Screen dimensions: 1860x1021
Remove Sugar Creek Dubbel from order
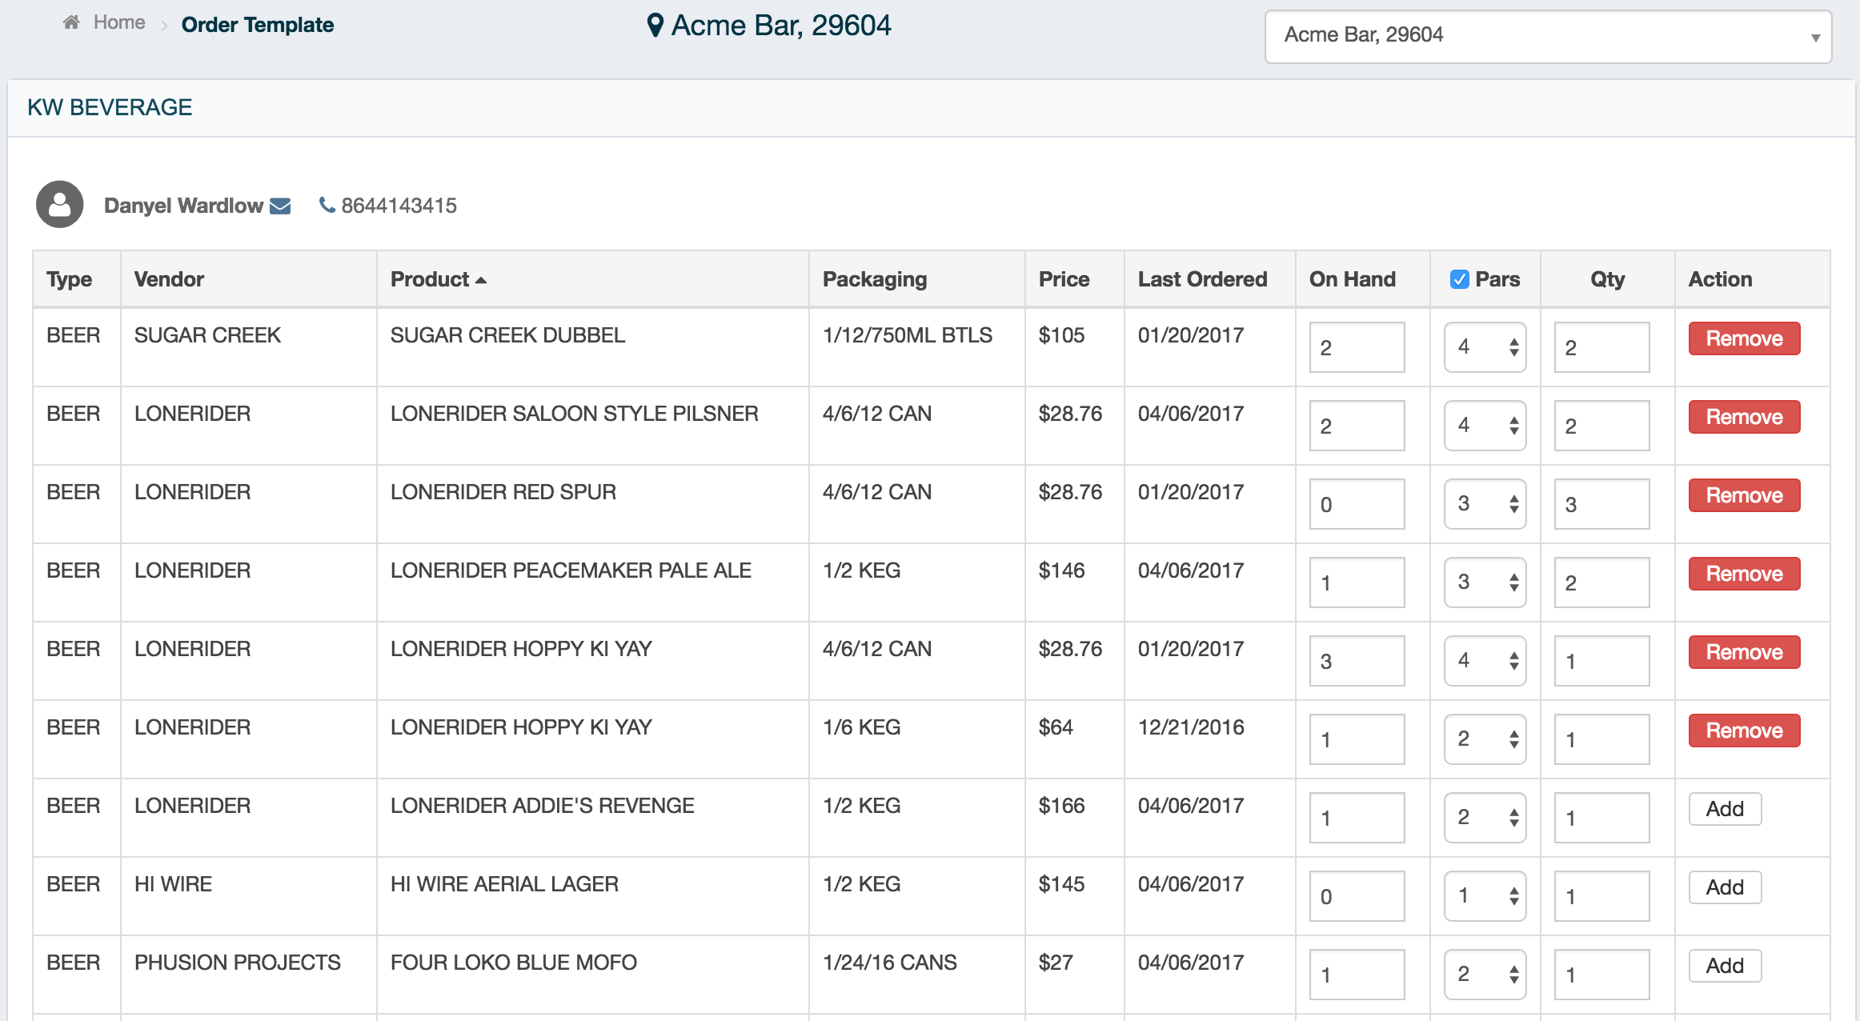pyautogui.click(x=1744, y=338)
